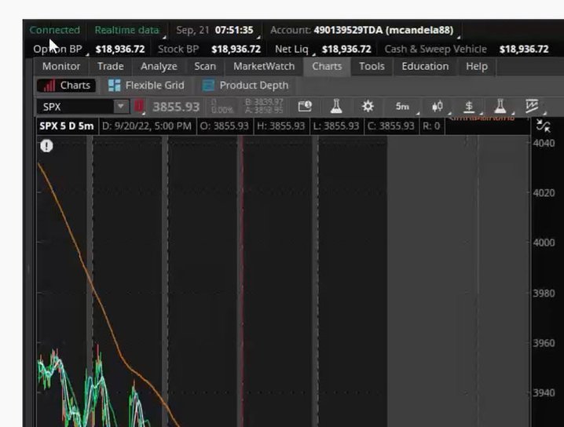
Task: Open the drawings tool icon
Action: pos(532,107)
